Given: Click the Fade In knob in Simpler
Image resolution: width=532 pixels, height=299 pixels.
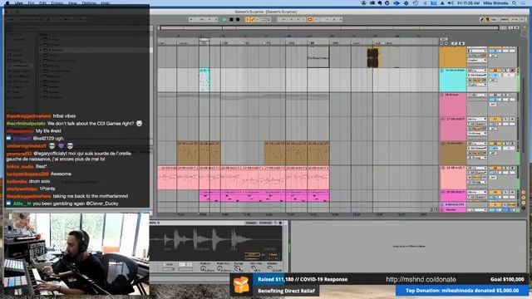Looking at the screenshot, I should tap(203, 269).
